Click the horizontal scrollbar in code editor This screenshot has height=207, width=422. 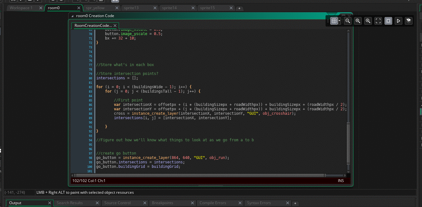pos(199,175)
